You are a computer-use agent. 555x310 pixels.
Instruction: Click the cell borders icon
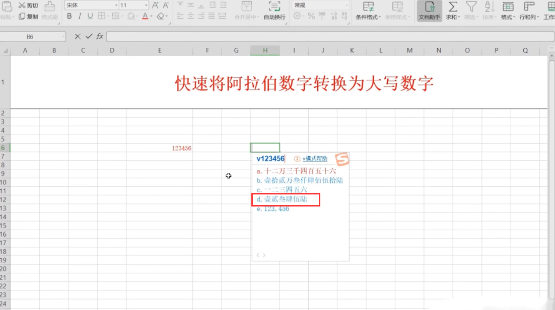[101, 16]
